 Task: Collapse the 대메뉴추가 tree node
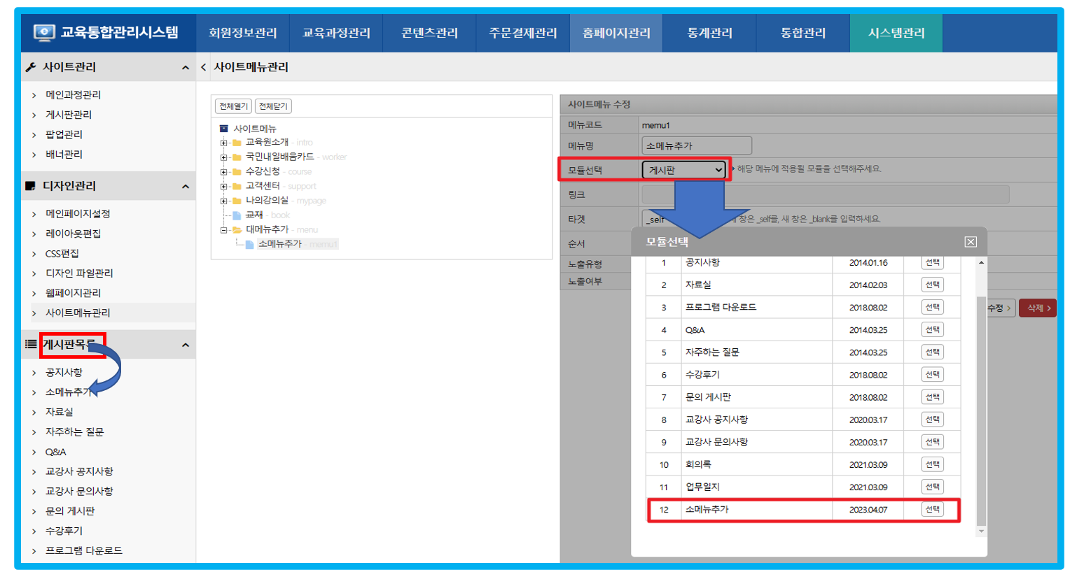pyautogui.click(x=224, y=230)
